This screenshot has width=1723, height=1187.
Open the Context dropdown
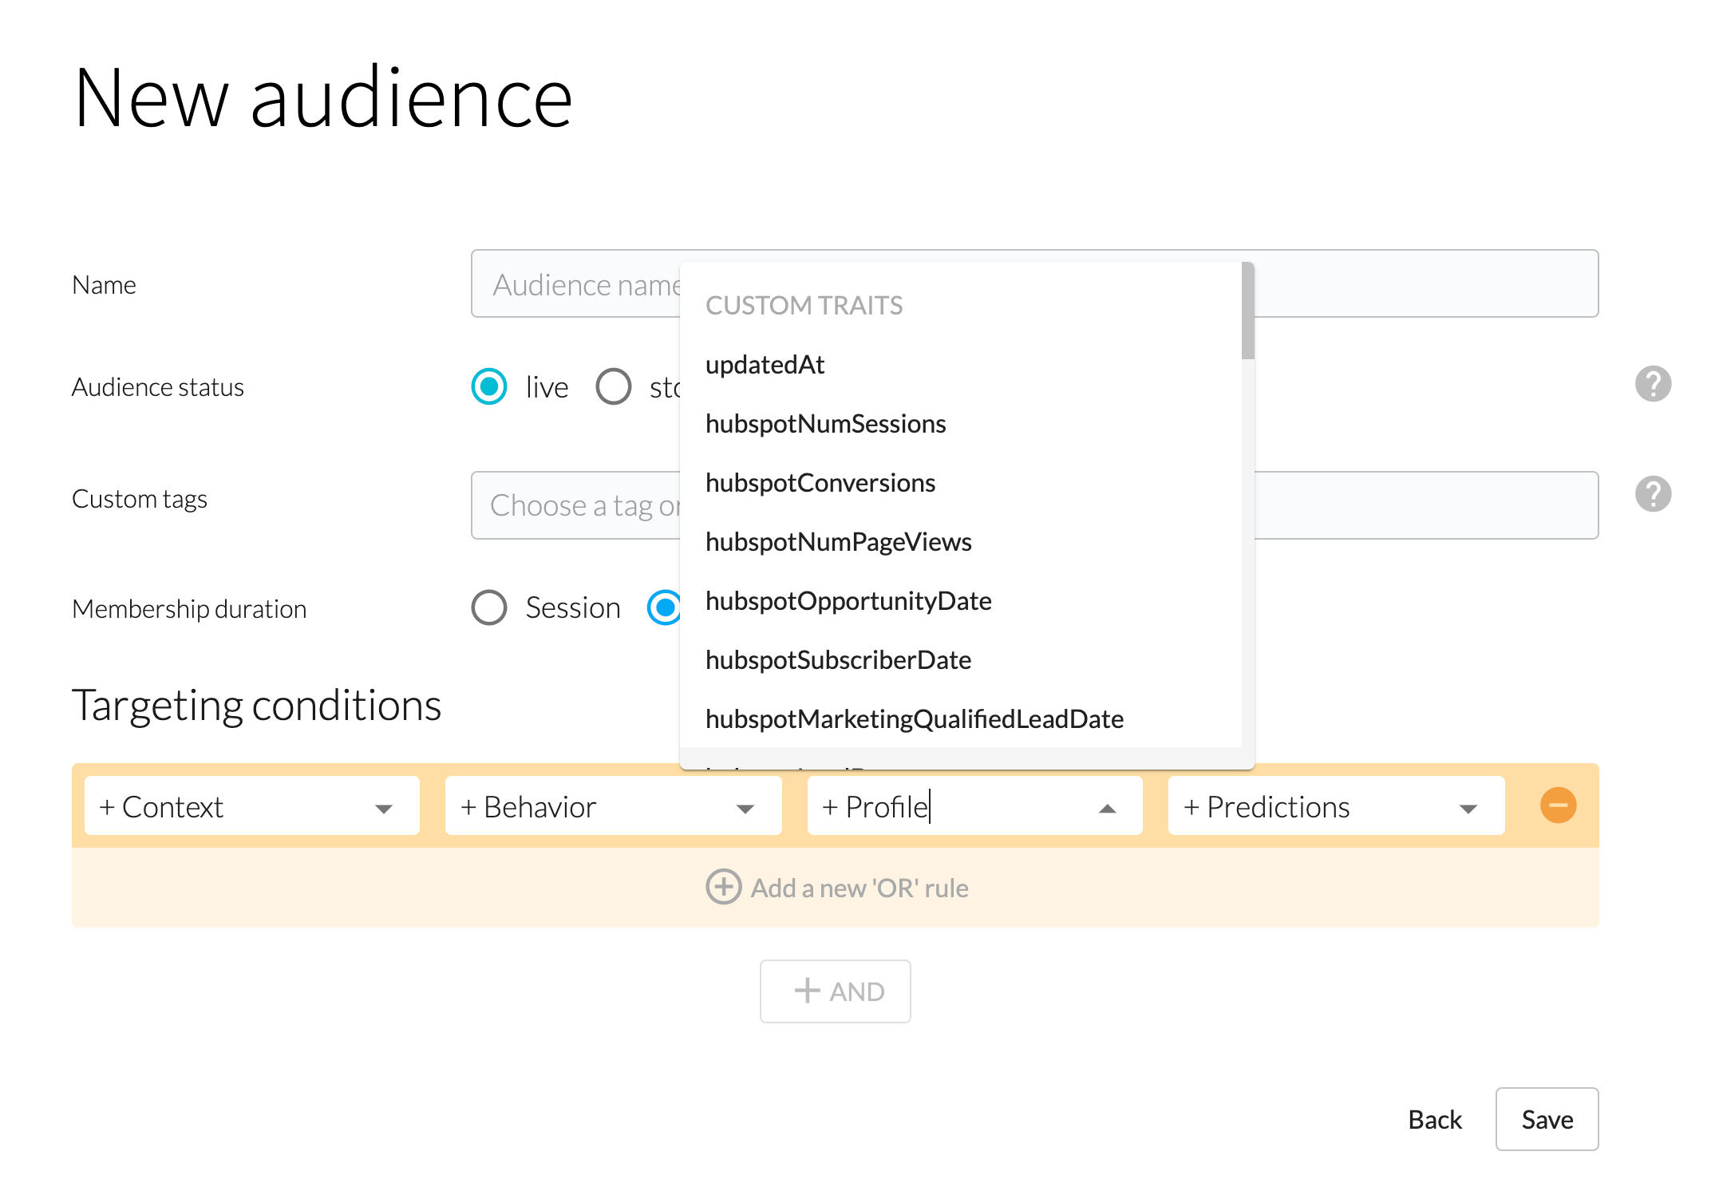click(251, 806)
